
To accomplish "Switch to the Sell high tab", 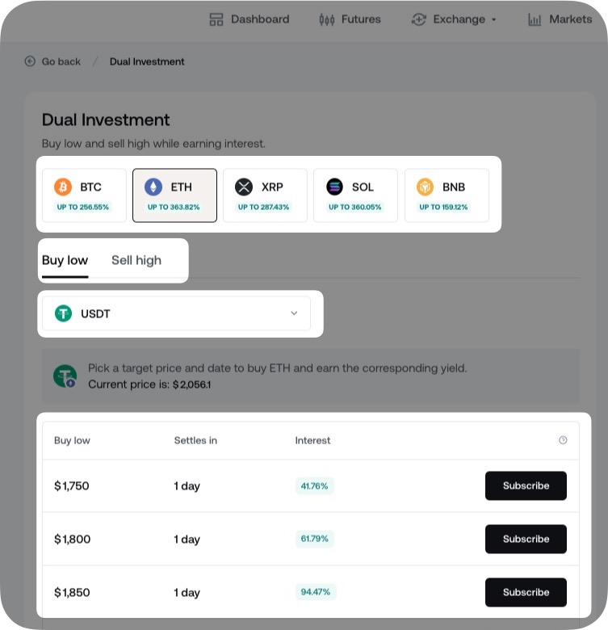I will (x=136, y=260).
